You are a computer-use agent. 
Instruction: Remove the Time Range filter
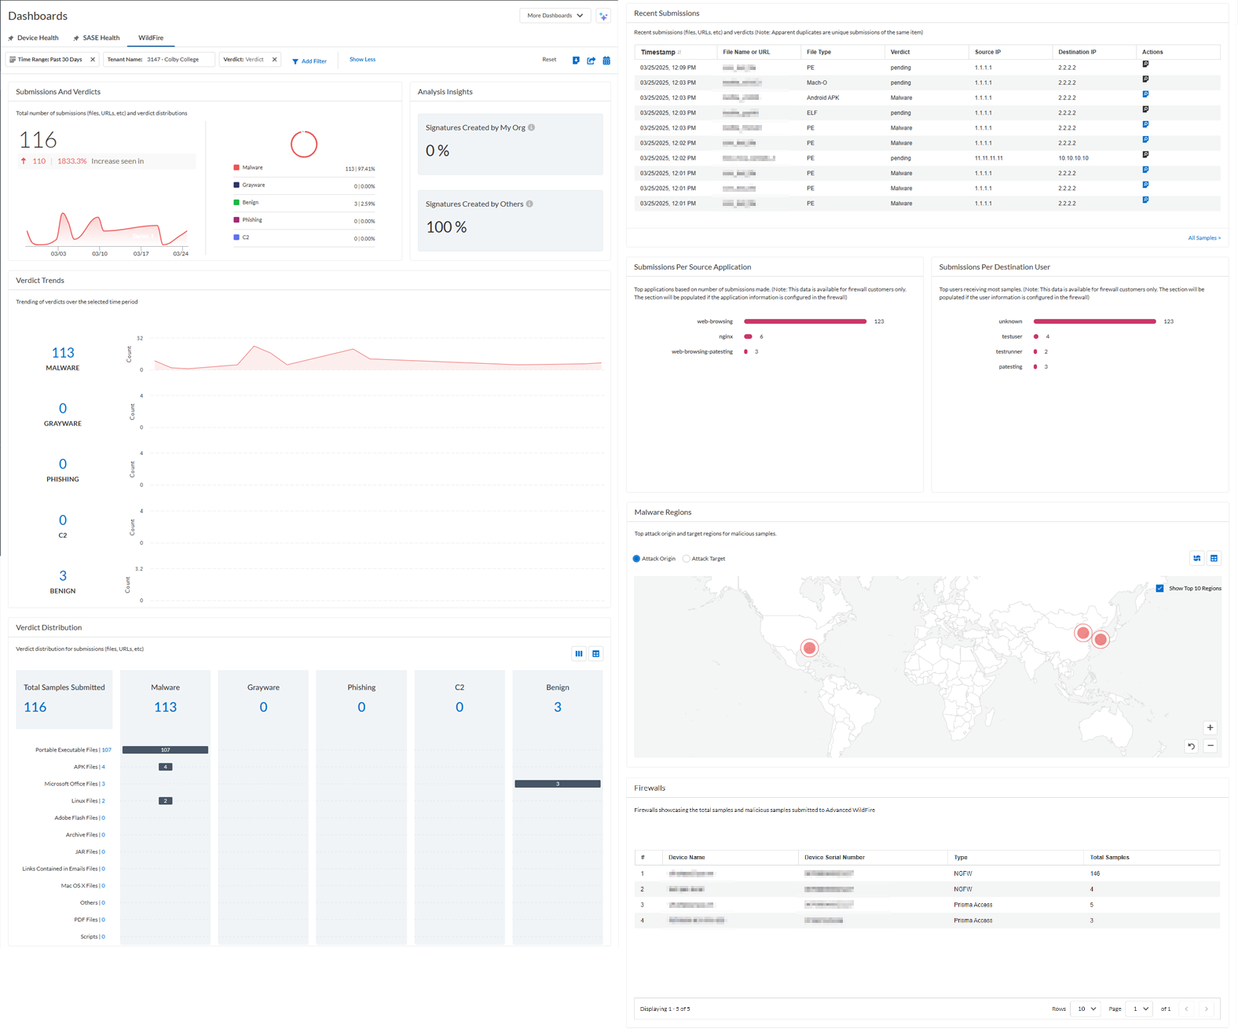coord(93,60)
